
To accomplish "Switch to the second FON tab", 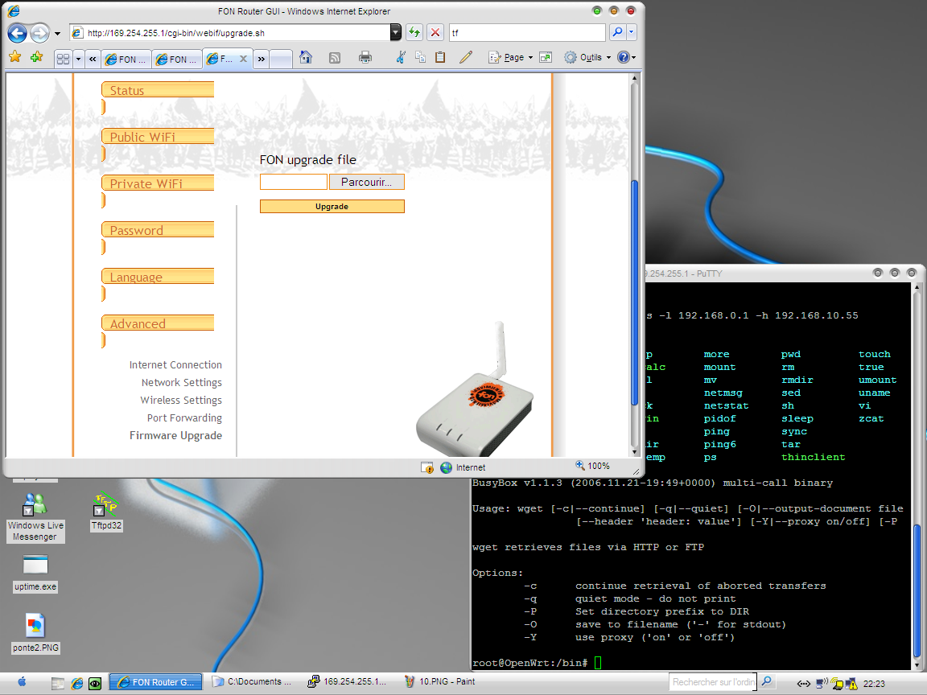I will click(x=177, y=59).
